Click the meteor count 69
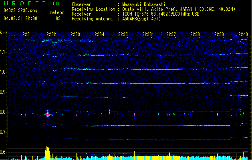This screenshot has width=252, height=160. [x=58, y=18]
